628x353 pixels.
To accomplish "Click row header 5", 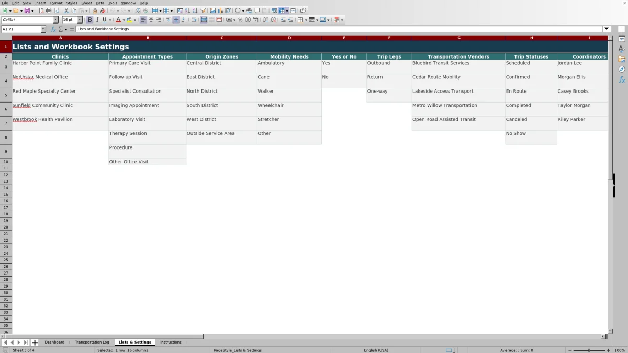I will coord(6,95).
